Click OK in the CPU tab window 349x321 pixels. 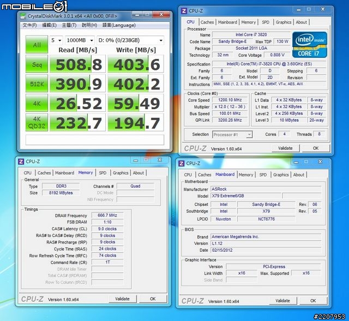(x=316, y=148)
